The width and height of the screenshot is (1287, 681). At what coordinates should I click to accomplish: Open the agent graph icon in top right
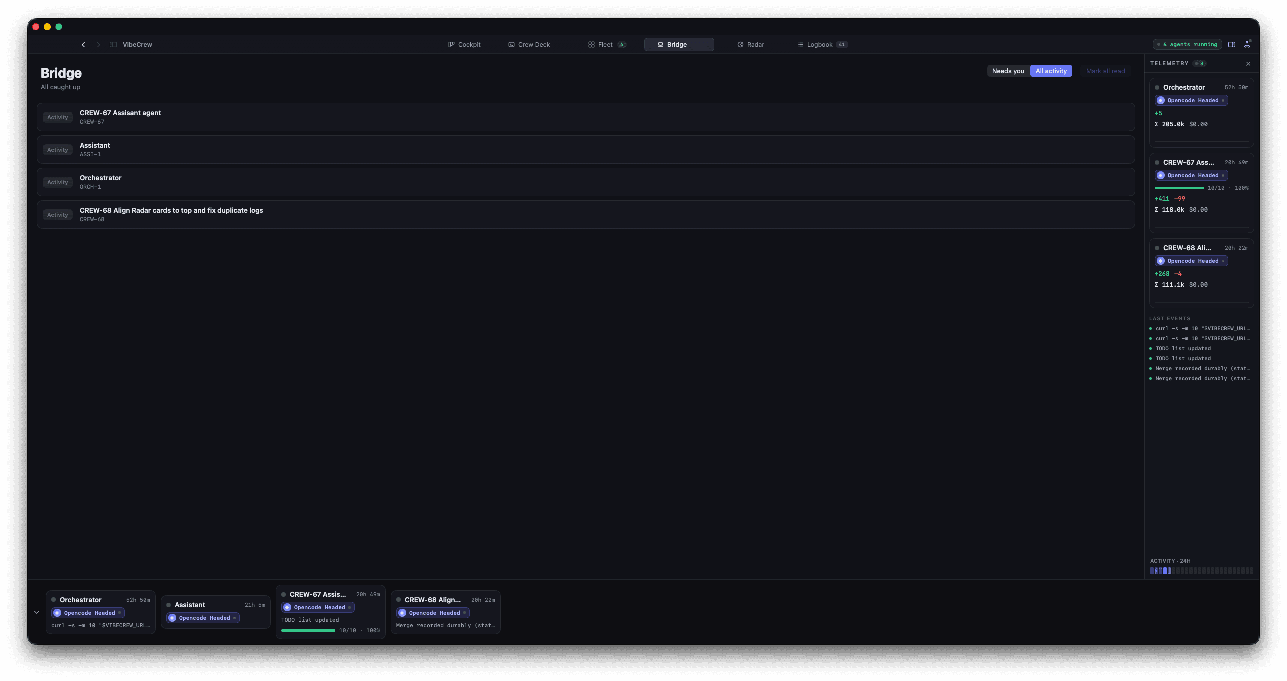pyautogui.click(x=1247, y=44)
